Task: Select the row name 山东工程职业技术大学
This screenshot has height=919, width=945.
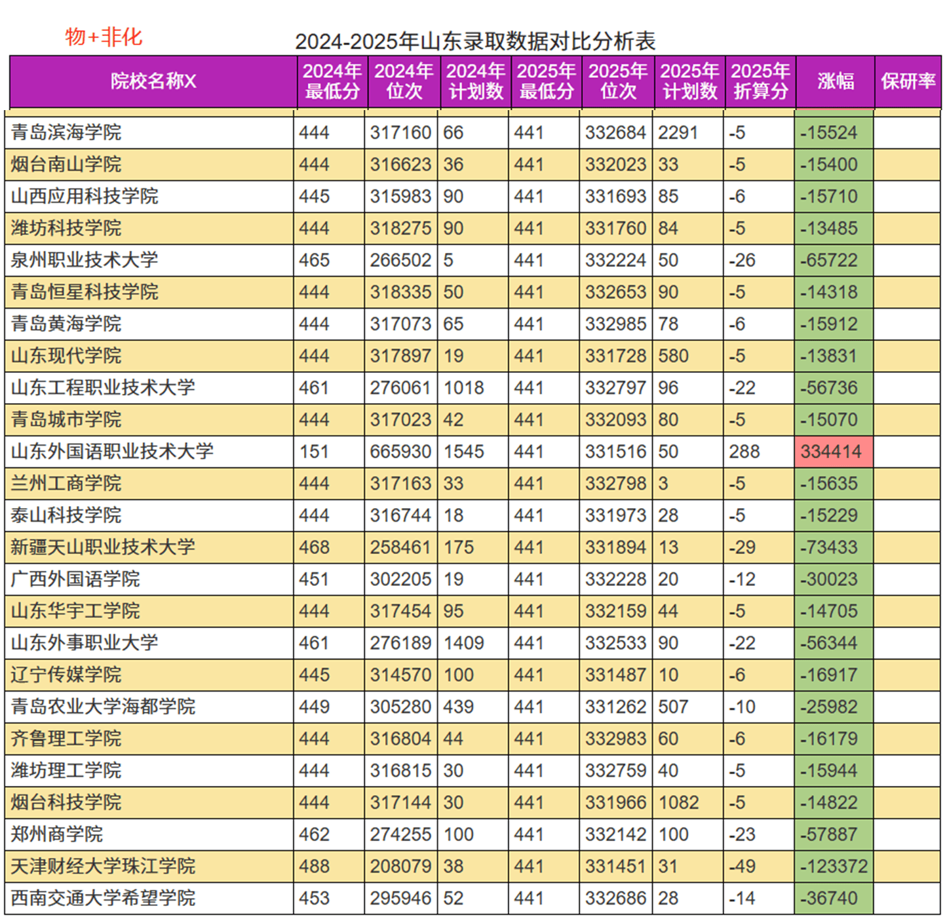Action: [x=103, y=387]
